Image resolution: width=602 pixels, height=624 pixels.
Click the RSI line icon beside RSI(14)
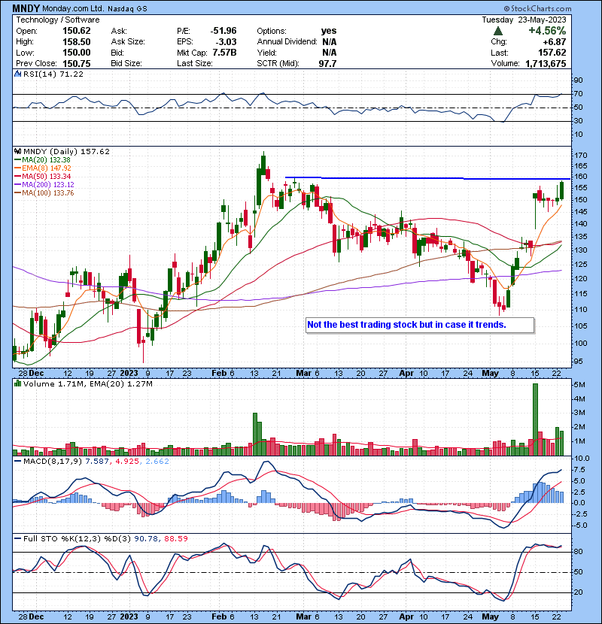pyautogui.click(x=17, y=74)
